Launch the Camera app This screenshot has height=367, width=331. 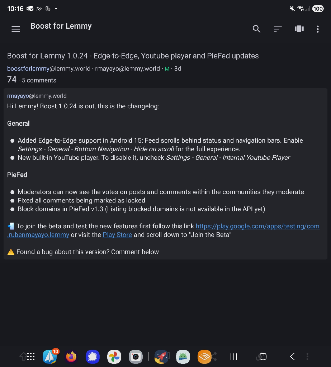pyautogui.click(x=136, y=357)
